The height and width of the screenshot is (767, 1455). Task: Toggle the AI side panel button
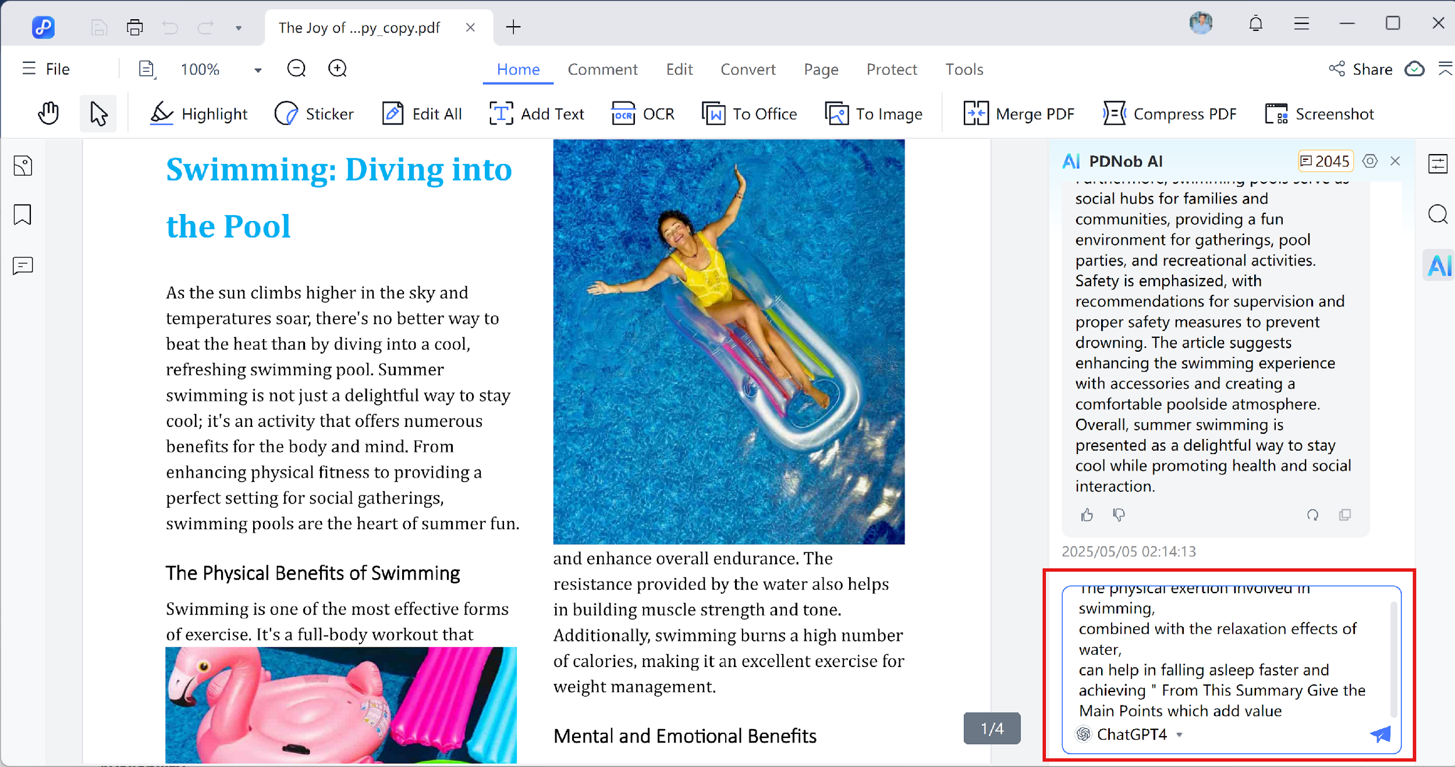click(x=1438, y=266)
